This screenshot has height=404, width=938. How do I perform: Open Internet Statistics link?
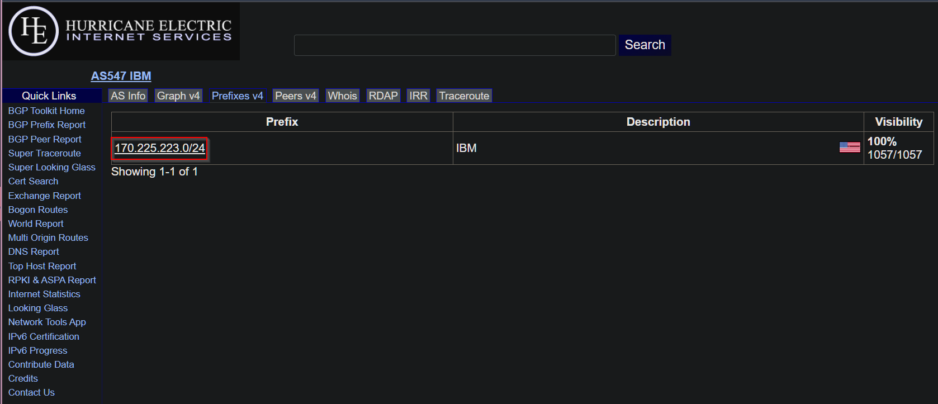pos(44,294)
